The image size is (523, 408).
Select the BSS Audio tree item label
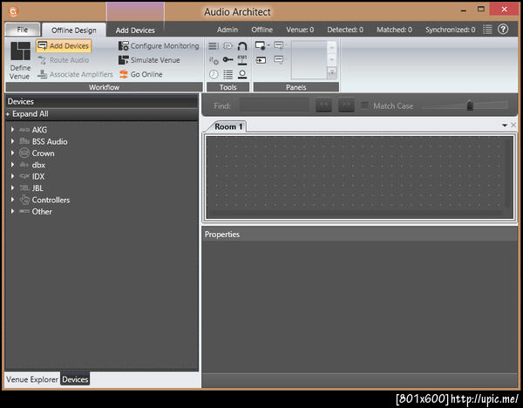click(x=50, y=141)
